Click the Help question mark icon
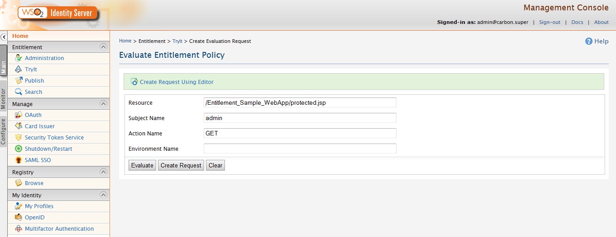Image resolution: width=616 pixels, height=237 pixels. (589, 41)
